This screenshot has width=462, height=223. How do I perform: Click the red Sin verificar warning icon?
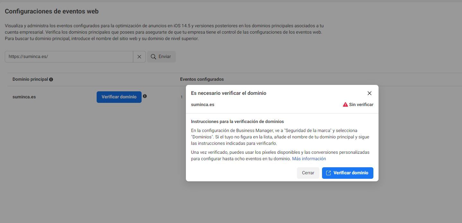tap(345, 104)
